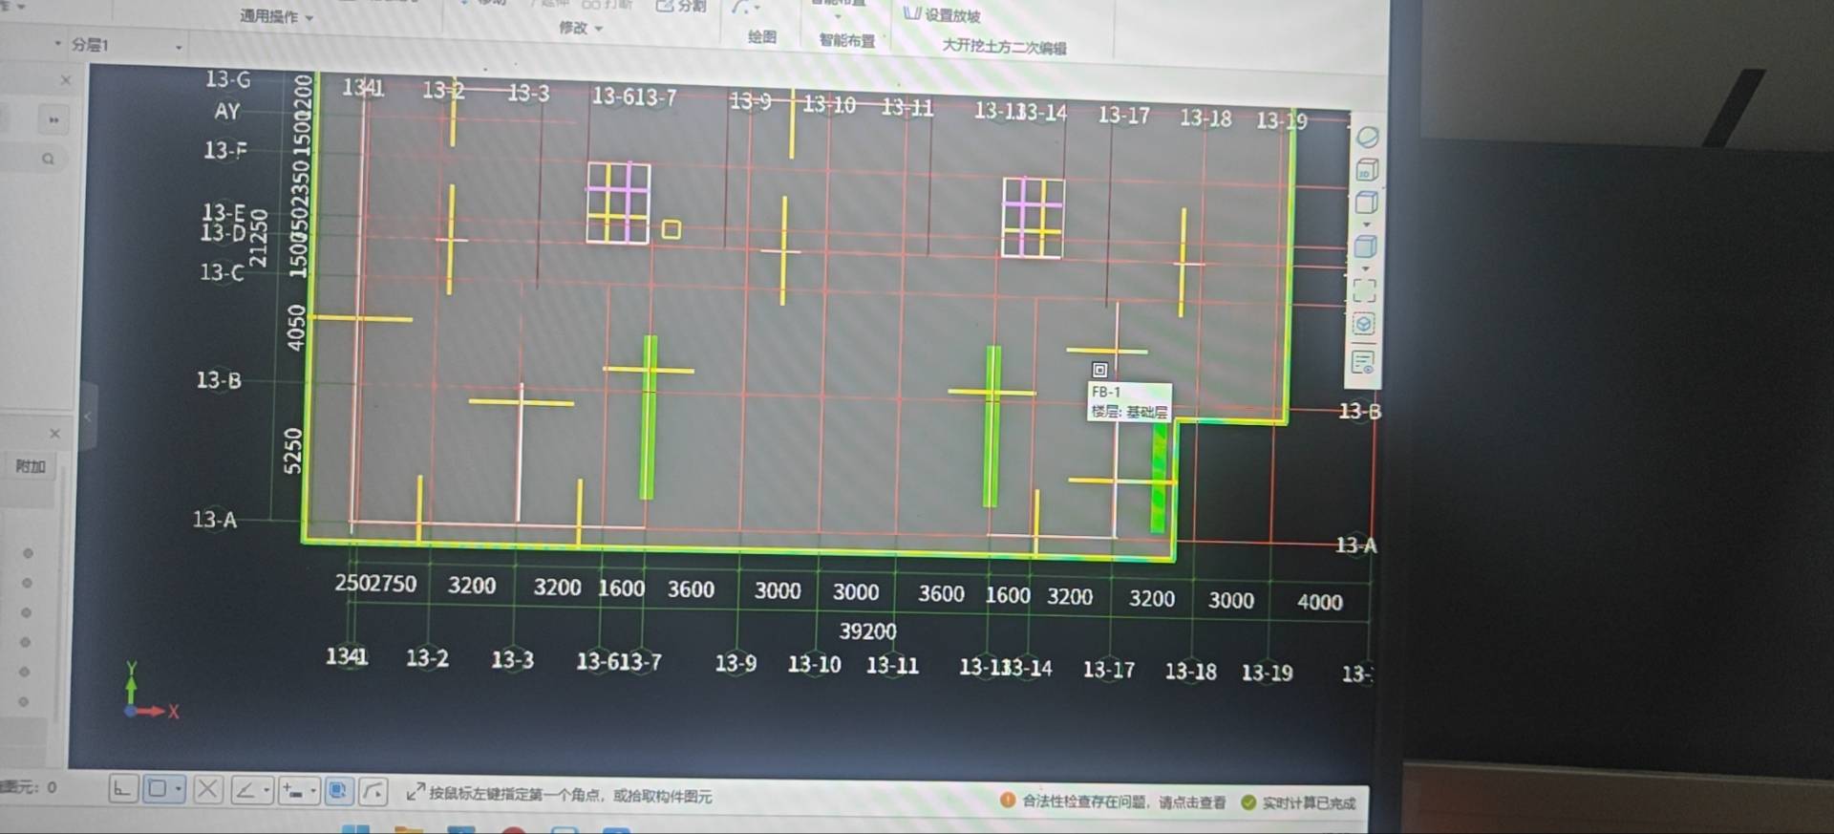Click the 智能布置 ribbon button
This screenshot has width=1834, height=834.
click(x=846, y=40)
